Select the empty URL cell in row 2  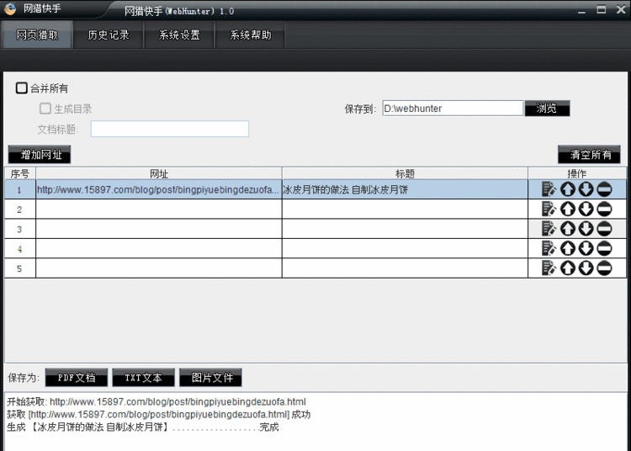[x=159, y=210]
